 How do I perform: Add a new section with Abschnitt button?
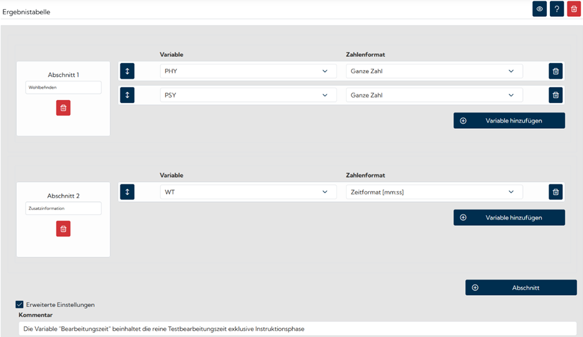tap(521, 288)
